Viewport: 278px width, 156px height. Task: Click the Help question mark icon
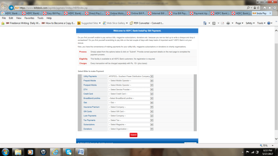269,23
